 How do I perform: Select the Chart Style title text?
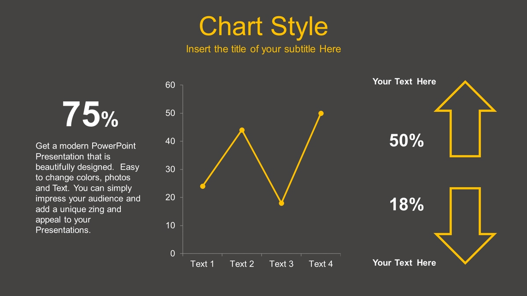[x=263, y=26]
